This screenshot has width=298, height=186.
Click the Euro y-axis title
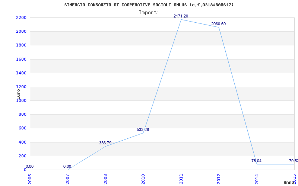click(18, 94)
